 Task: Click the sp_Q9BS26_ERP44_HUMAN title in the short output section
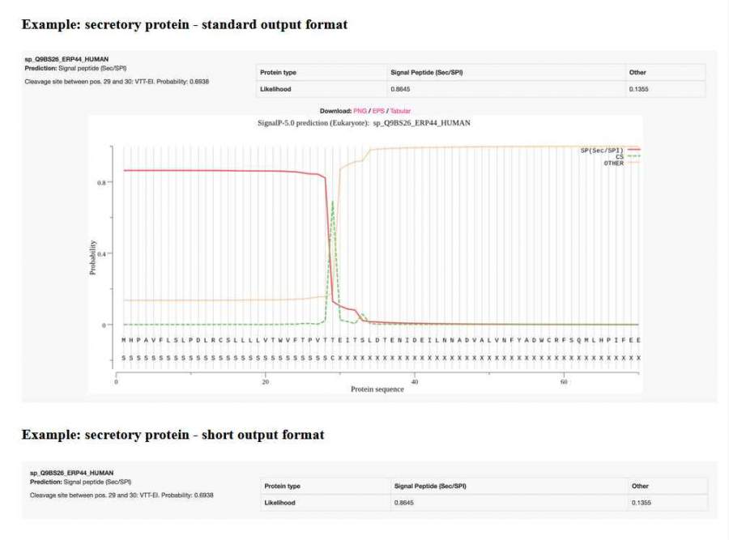(x=71, y=472)
